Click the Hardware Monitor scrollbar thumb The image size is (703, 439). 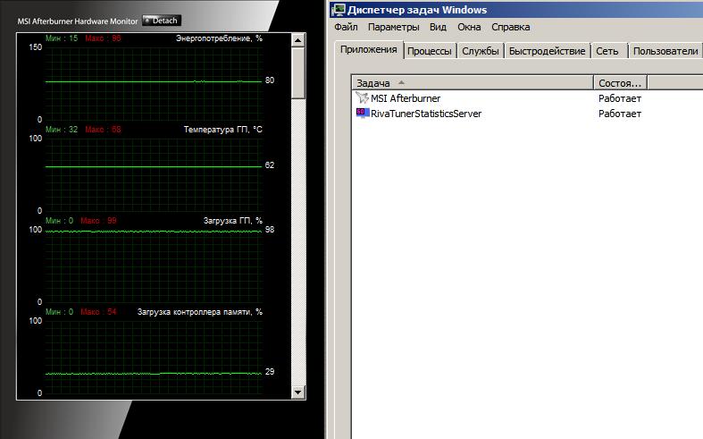pos(298,72)
